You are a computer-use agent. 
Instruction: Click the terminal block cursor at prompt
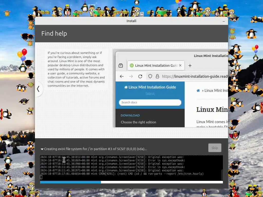click(41, 177)
